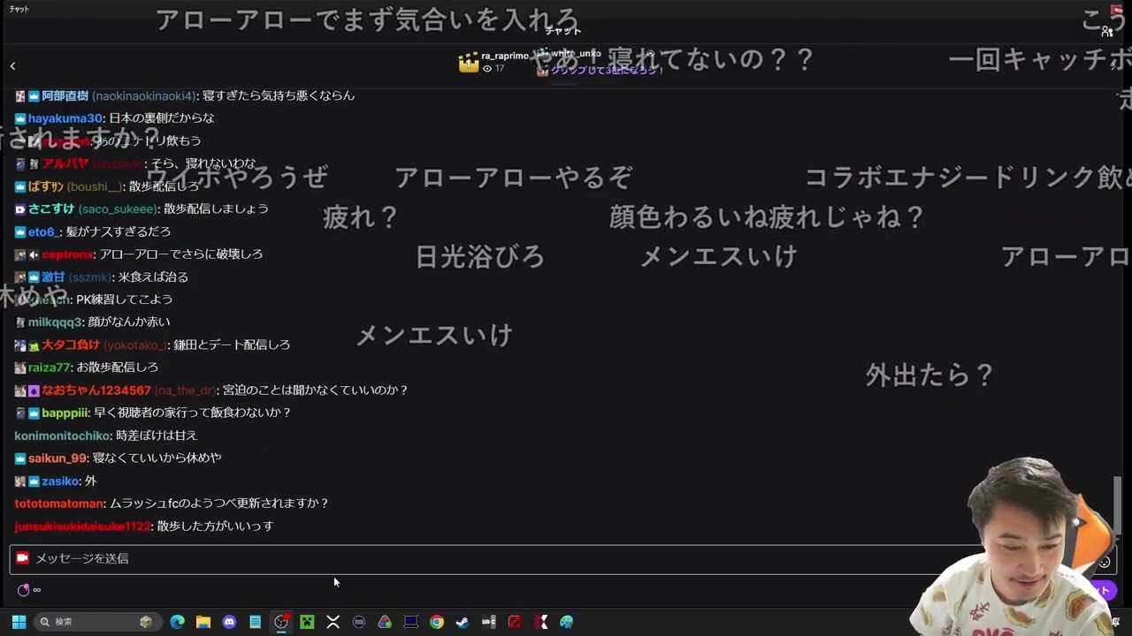Screen dimensions: 1132x636
Task: Click username tototomatoman in chat
Action: 59,503
